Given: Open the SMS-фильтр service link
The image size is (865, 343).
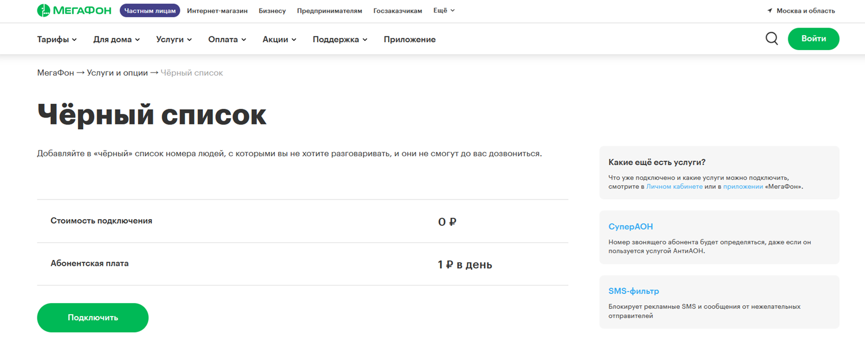Looking at the screenshot, I should pos(634,291).
